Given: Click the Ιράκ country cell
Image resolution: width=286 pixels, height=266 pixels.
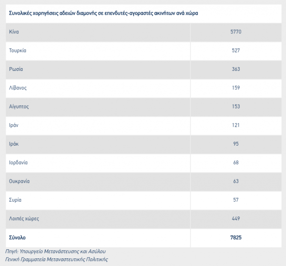Looking at the screenshot, I should [x=14, y=144].
